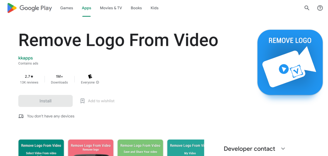The width and height of the screenshot is (328, 156).
Task: Click the Contains ads label
Action: point(28,63)
